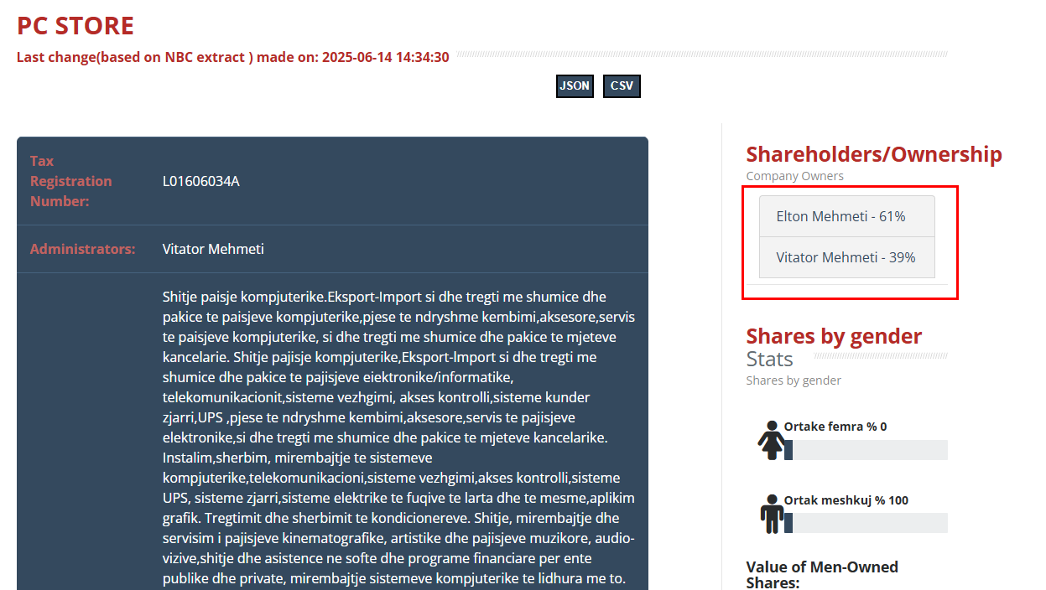Open shareholder Vitator Mehmeti - 39%
Viewport: 1046px width, 590px height.
pos(846,257)
